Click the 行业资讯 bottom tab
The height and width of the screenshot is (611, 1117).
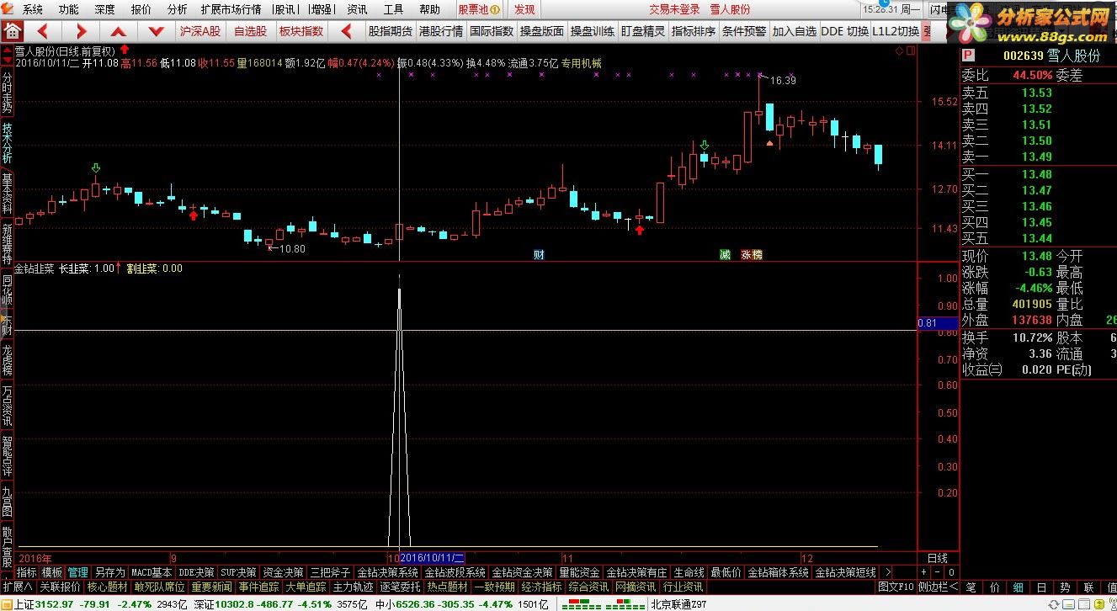point(683,587)
